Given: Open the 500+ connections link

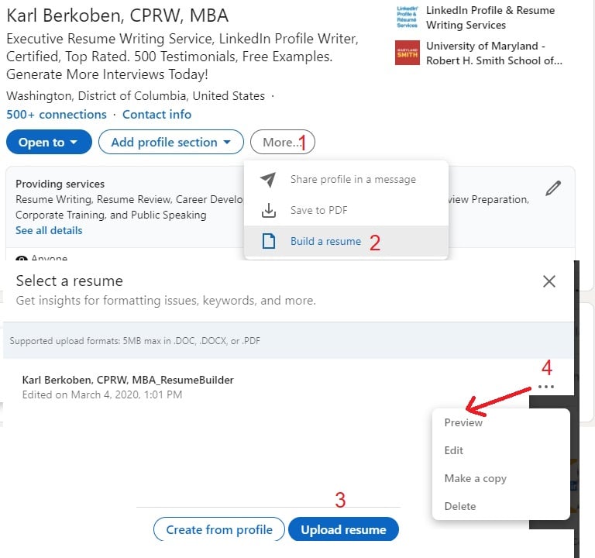Looking at the screenshot, I should 57,114.
